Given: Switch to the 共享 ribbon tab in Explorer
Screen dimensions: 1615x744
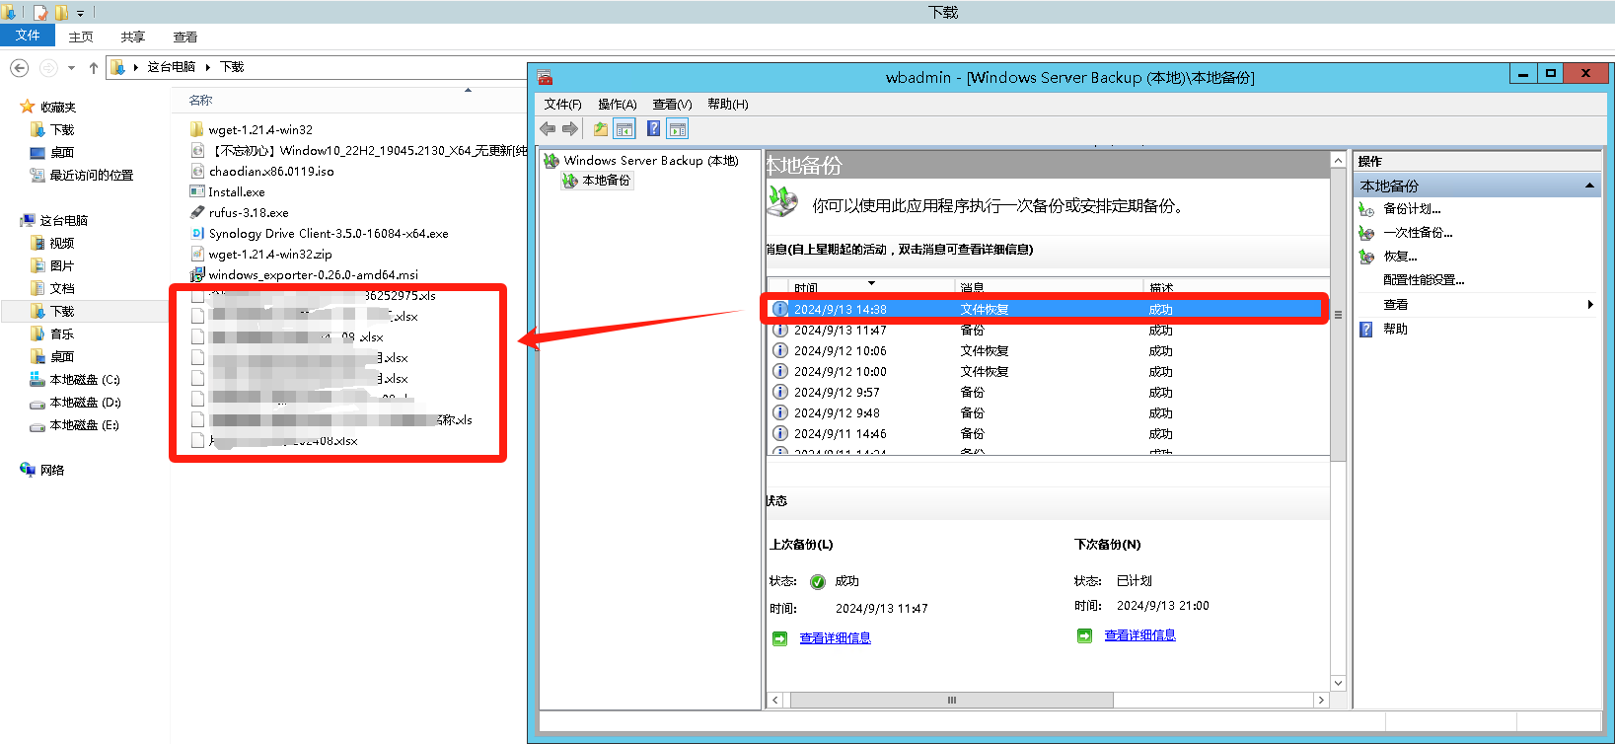Looking at the screenshot, I should pos(132,37).
